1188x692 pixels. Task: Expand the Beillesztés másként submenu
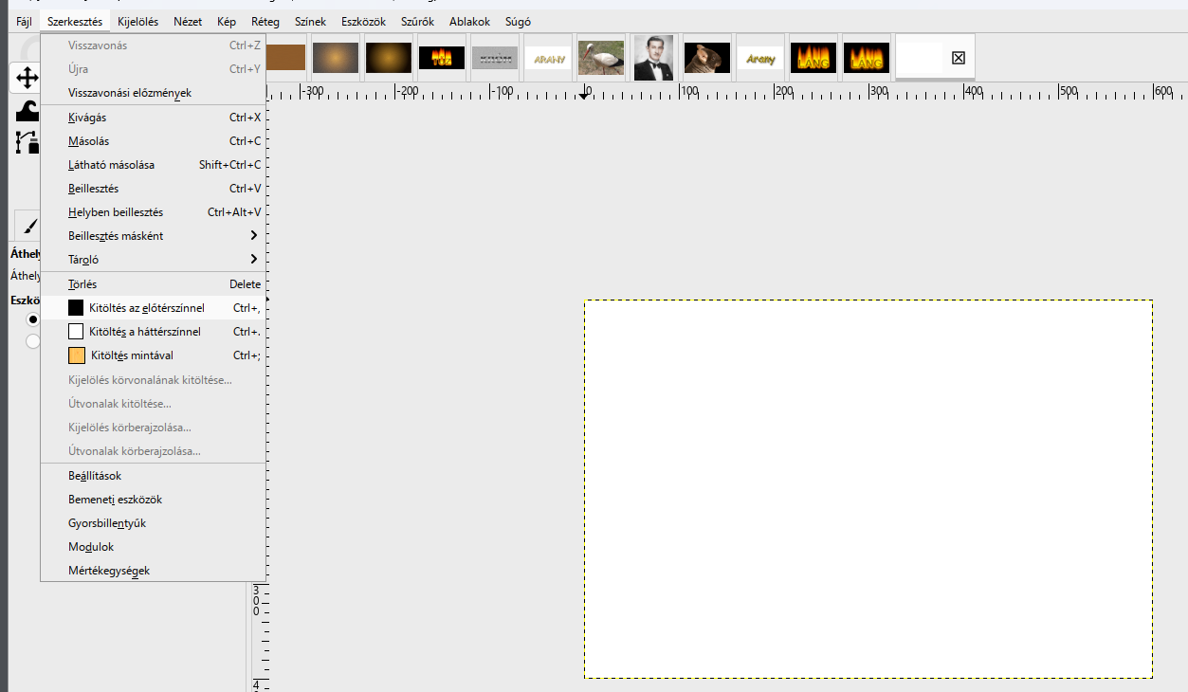pyautogui.click(x=153, y=236)
